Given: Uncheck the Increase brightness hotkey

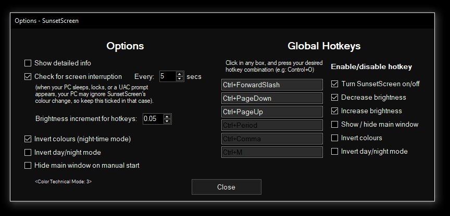Looking at the screenshot, I should (334, 111).
